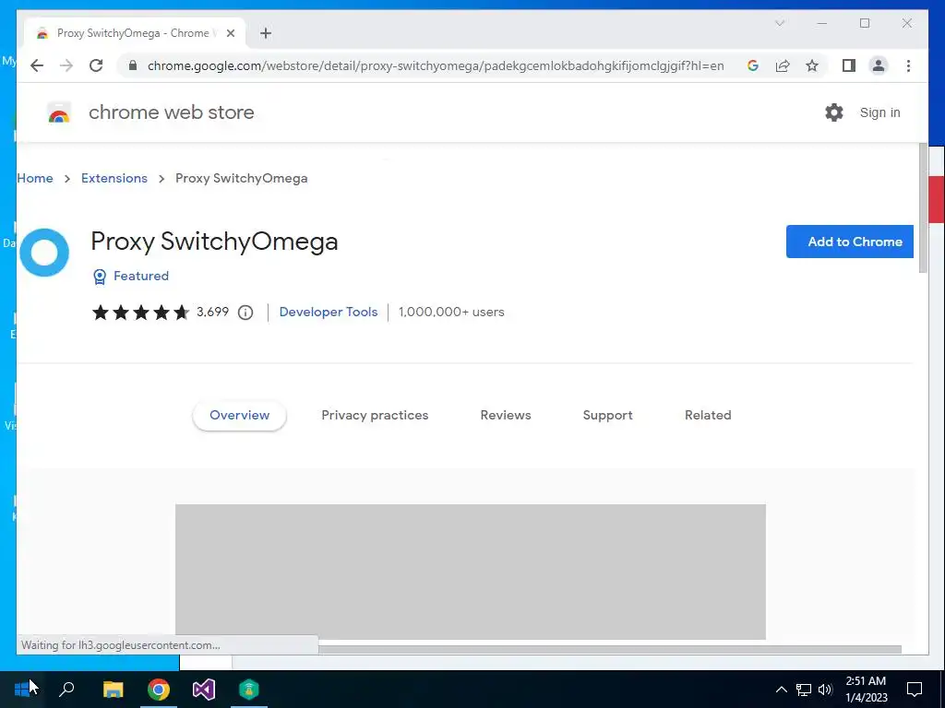Switch to Privacy practices tab
This screenshot has height=708, width=945.
(x=375, y=416)
